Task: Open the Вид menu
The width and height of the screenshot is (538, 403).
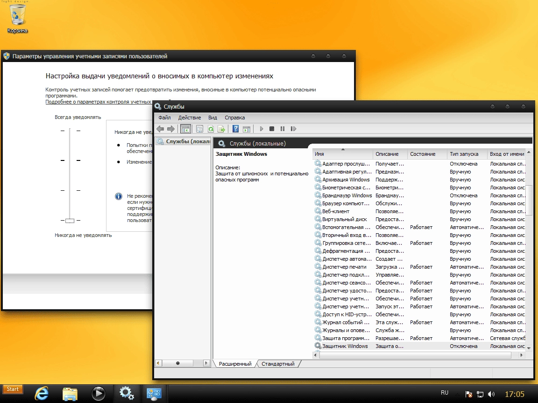Action: [213, 118]
